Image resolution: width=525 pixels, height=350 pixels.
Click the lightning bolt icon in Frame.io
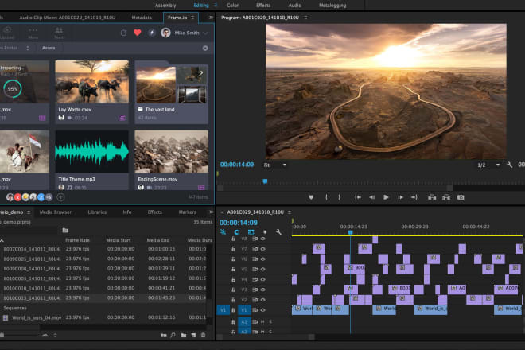[151, 33]
